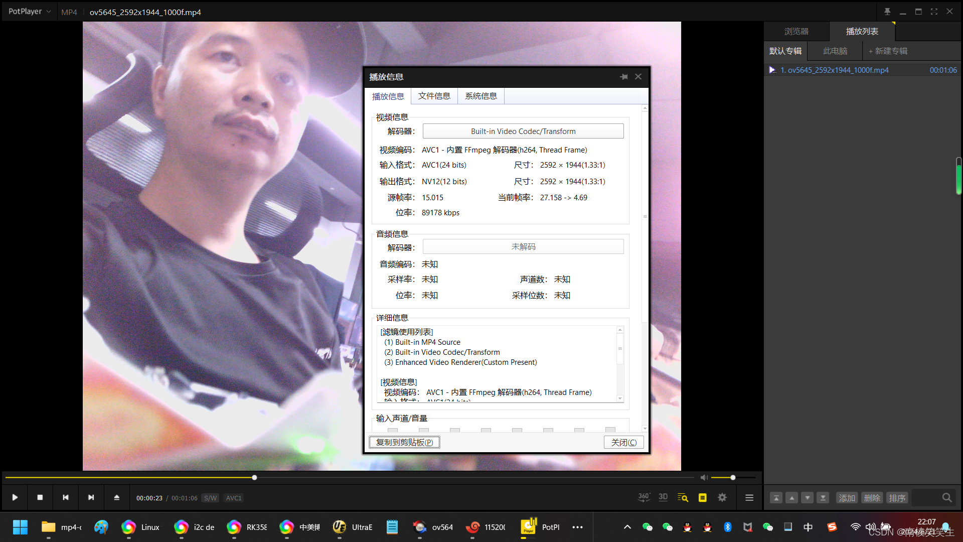
Task: Click the 删除 playlist button
Action: (x=872, y=498)
